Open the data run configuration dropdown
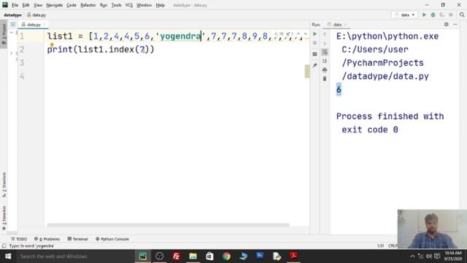Viewport: 467px width, 263px height. click(x=405, y=15)
